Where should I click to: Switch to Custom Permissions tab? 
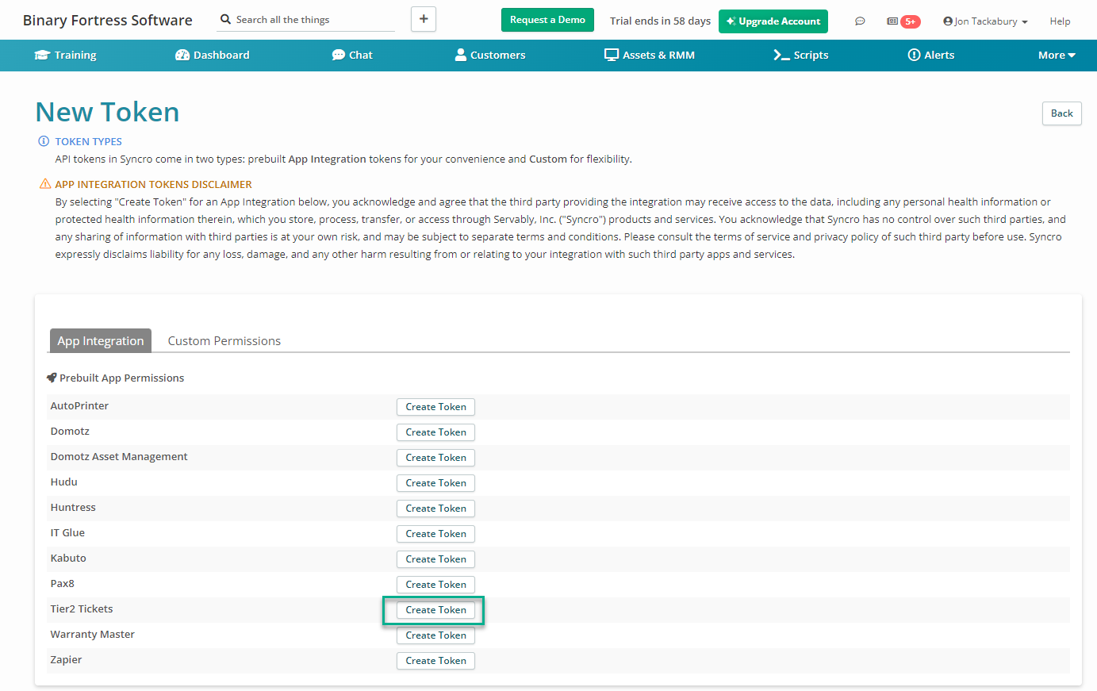coord(224,341)
